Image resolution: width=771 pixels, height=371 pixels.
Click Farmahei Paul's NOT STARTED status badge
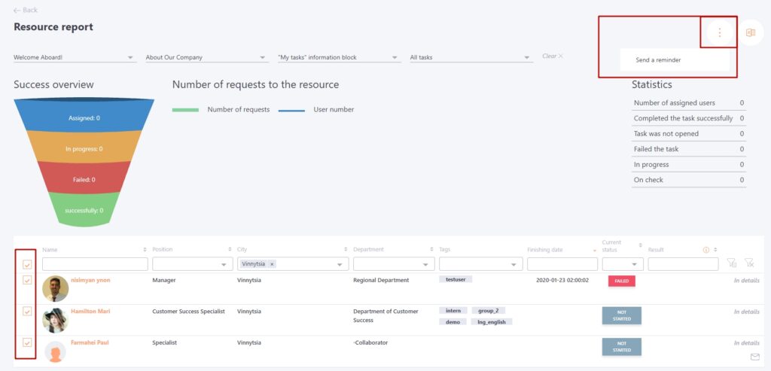click(x=621, y=347)
